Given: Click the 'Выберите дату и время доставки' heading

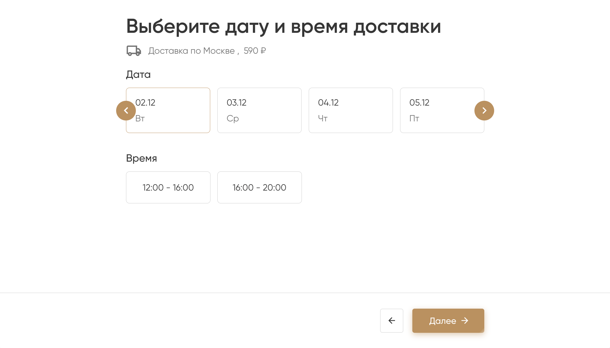Looking at the screenshot, I should pos(283,26).
